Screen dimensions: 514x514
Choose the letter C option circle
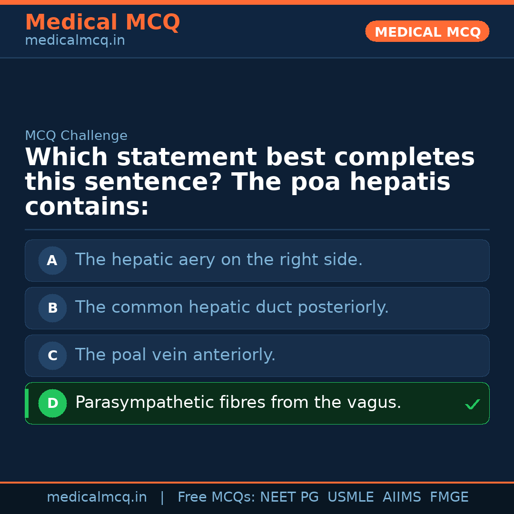click(52, 356)
